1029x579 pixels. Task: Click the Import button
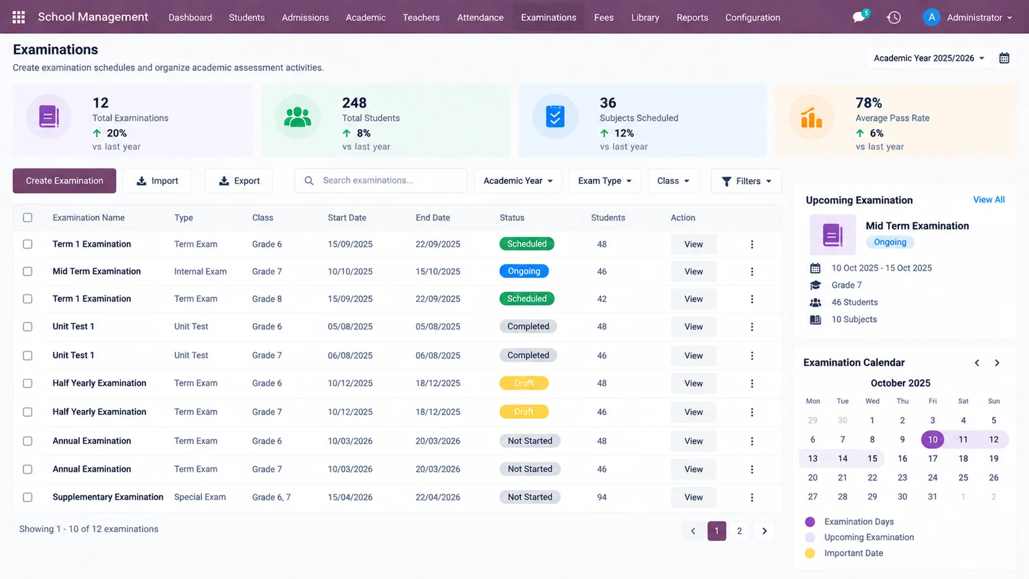(157, 181)
